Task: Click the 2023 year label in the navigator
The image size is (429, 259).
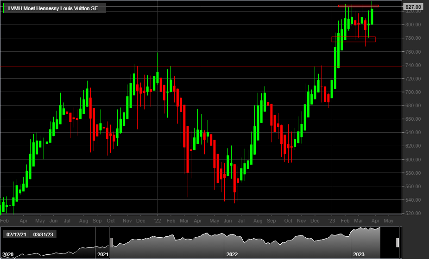Action: [359, 255]
